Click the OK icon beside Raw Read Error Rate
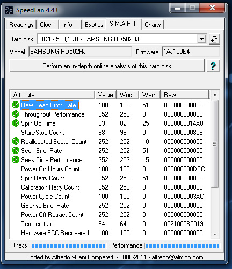Screen dimensions: 232x269 [x=16, y=105]
